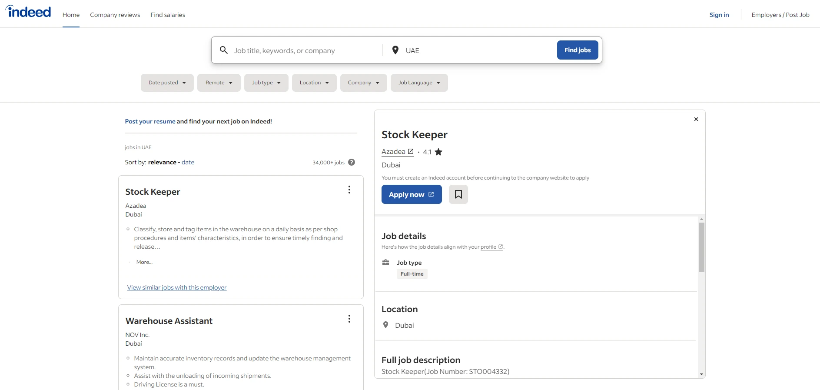Click the Apply now button
Image resolution: width=820 pixels, height=390 pixels.
412,194
